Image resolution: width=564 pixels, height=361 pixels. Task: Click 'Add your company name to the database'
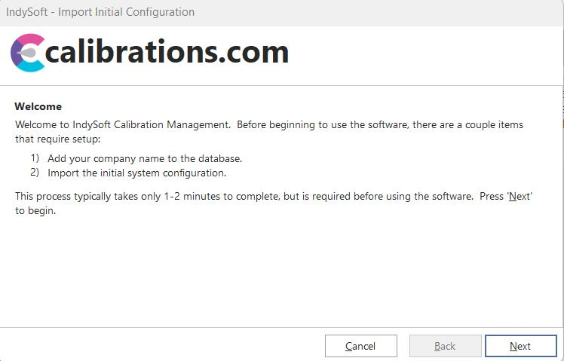pos(145,158)
